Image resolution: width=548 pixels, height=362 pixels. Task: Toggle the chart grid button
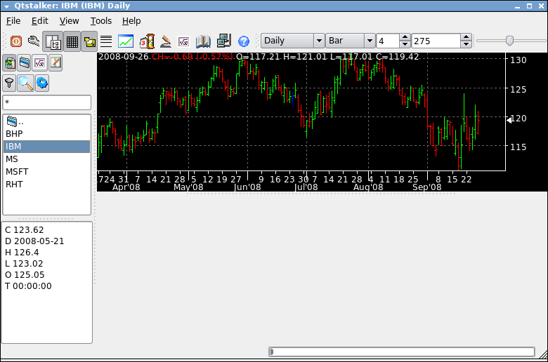point(72,41)
